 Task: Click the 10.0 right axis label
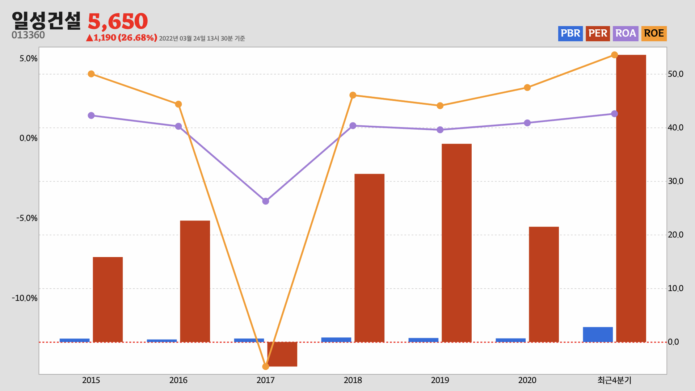[x=675, y=289]
